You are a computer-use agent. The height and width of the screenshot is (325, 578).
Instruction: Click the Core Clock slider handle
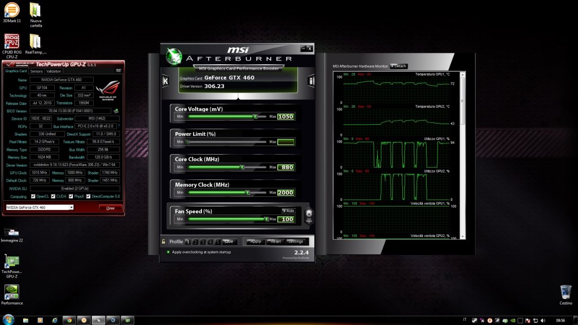pyautogui.click(x=242, y=167)
